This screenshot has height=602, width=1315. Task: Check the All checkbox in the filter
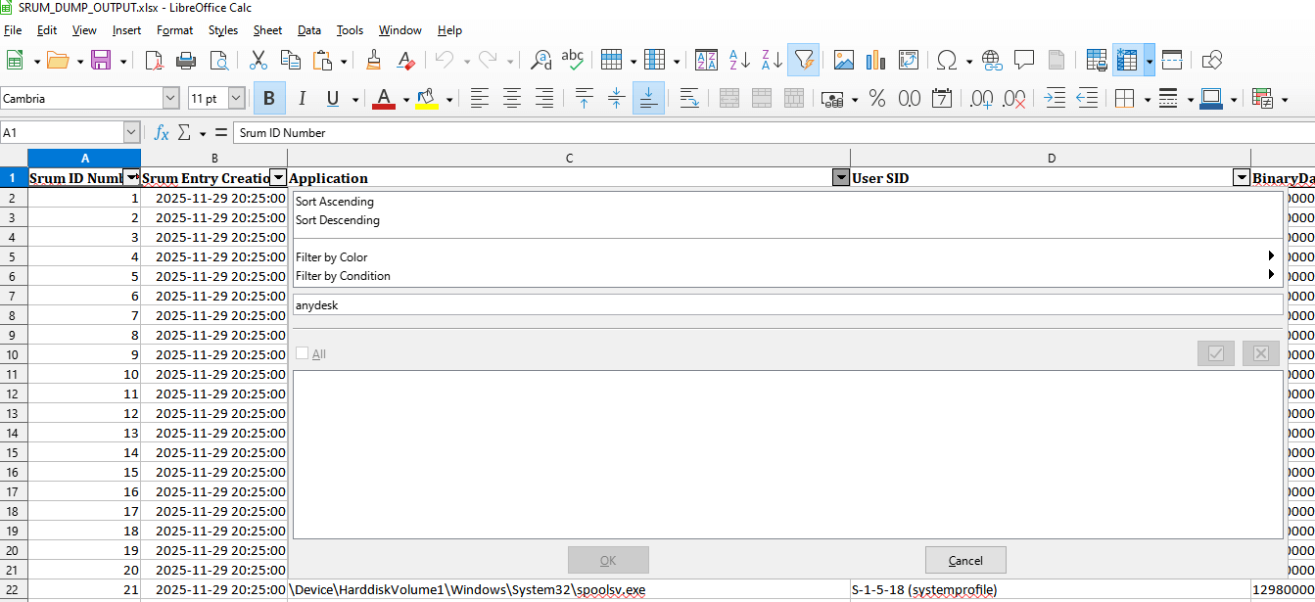click(303, 353)
